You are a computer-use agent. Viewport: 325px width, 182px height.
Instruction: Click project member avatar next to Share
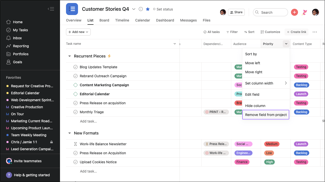pyautogui.click(x=223, y=12)
